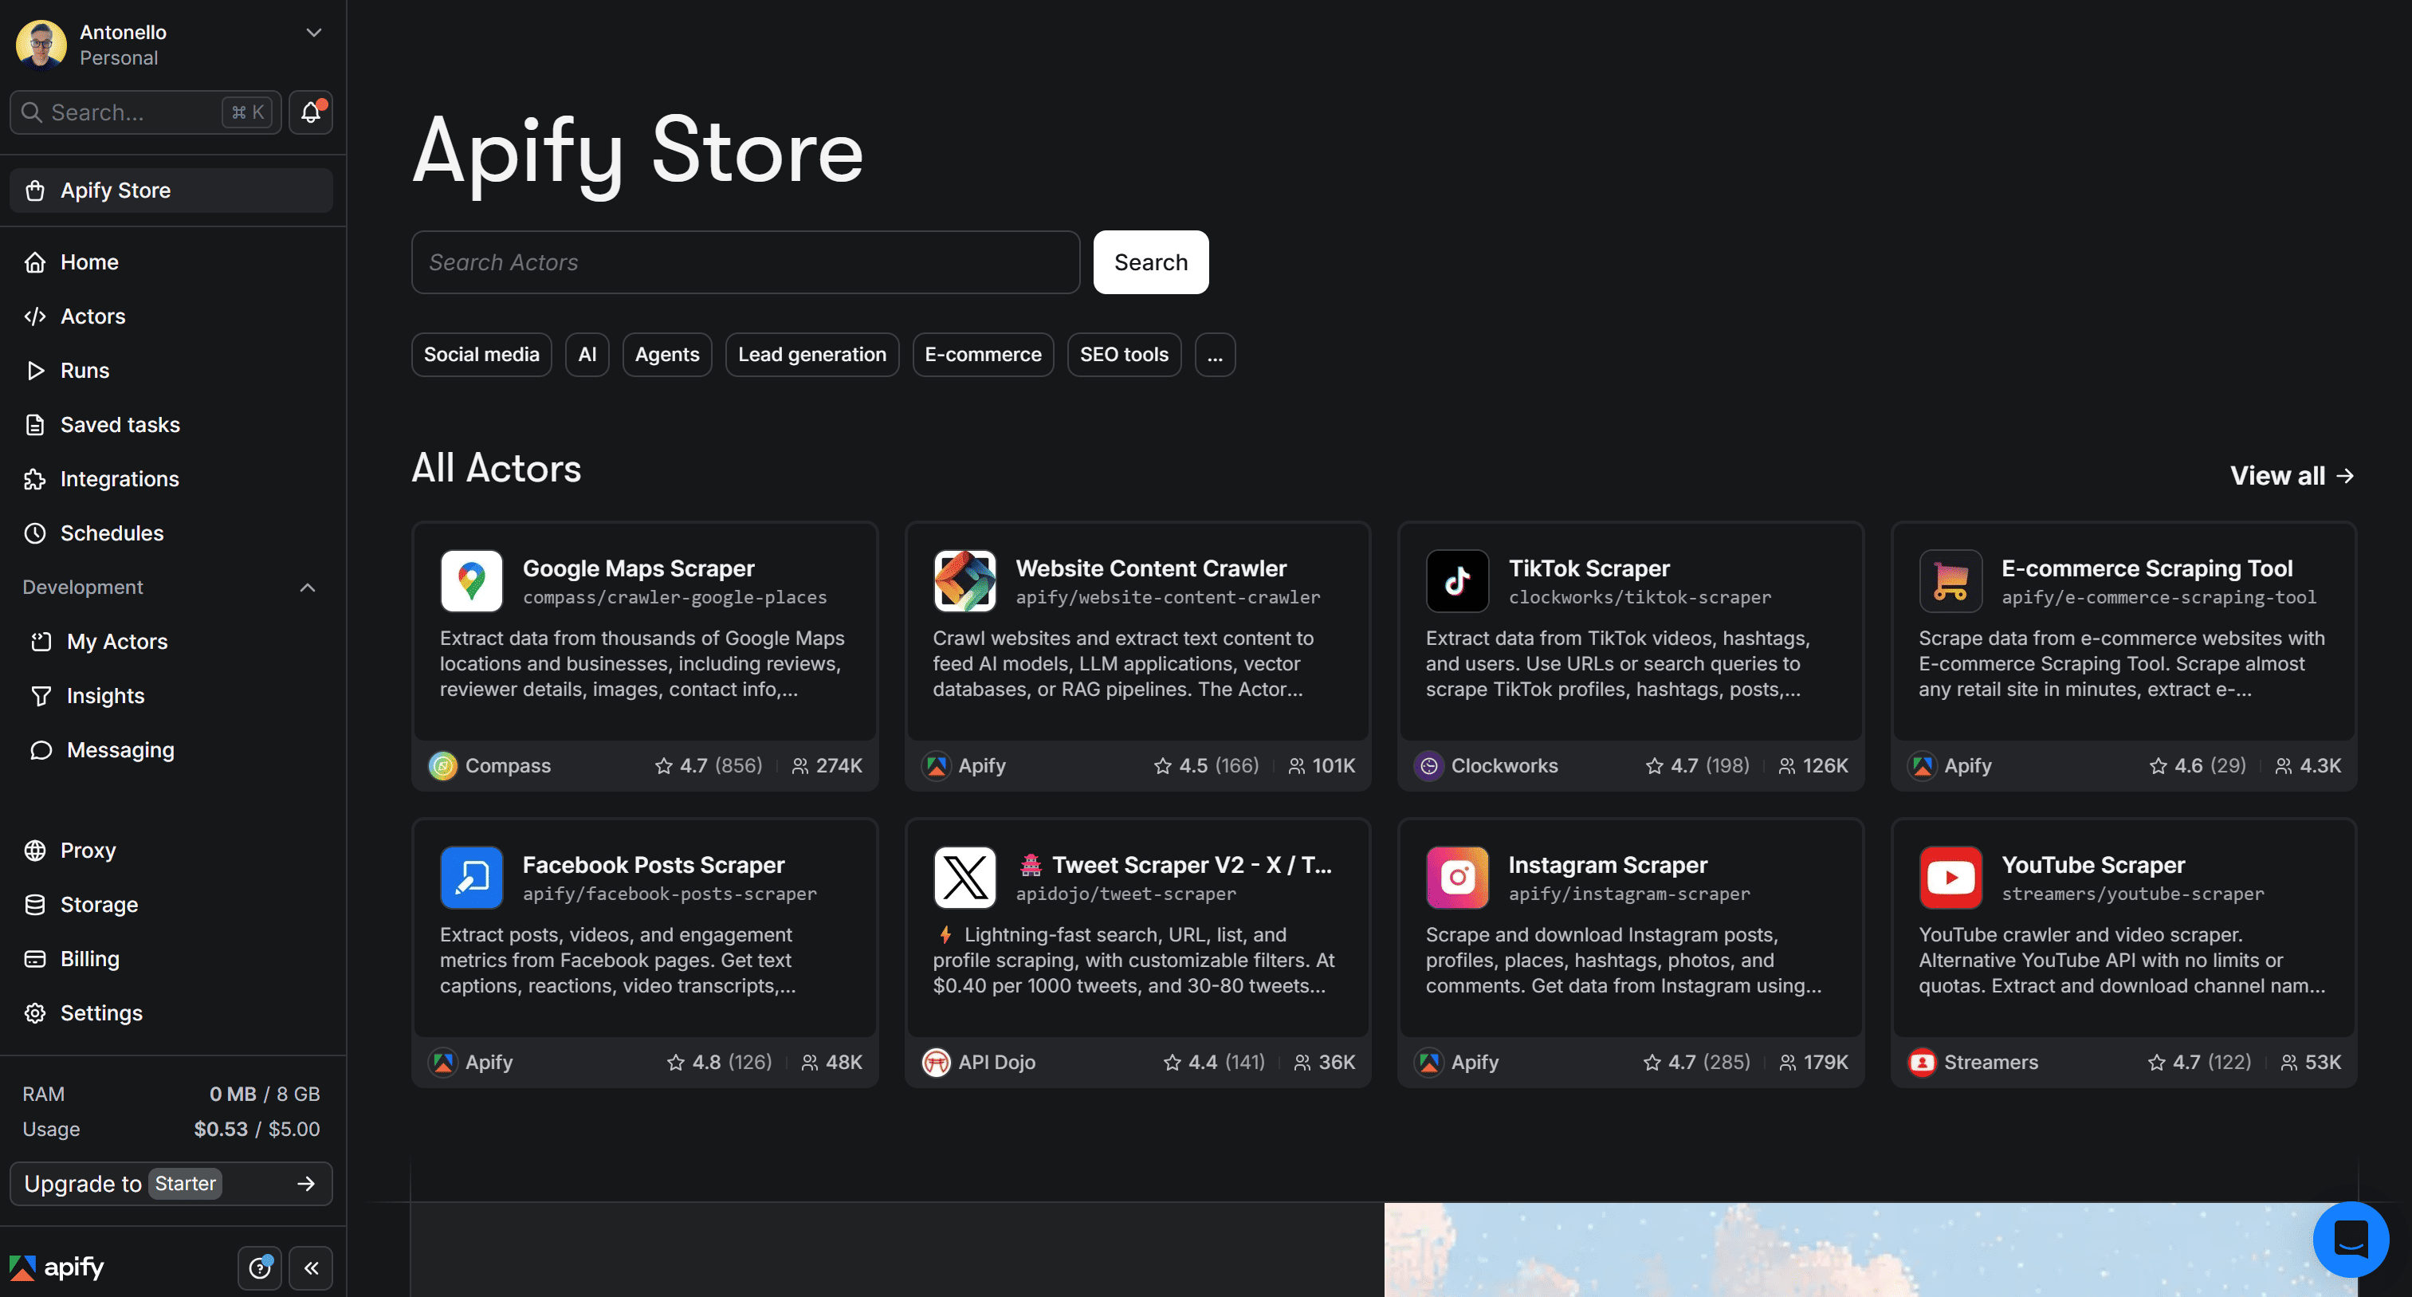Open View all actors
Image resolution: width=2412 pixels, height=1297 pixels.
click(2291, 475)
